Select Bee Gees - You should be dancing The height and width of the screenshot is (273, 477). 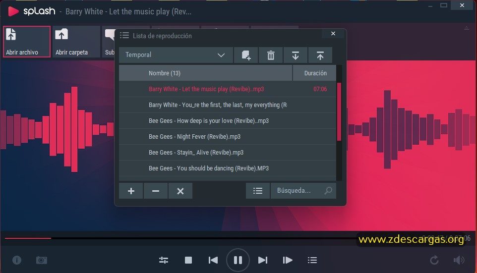coord(228,168)
